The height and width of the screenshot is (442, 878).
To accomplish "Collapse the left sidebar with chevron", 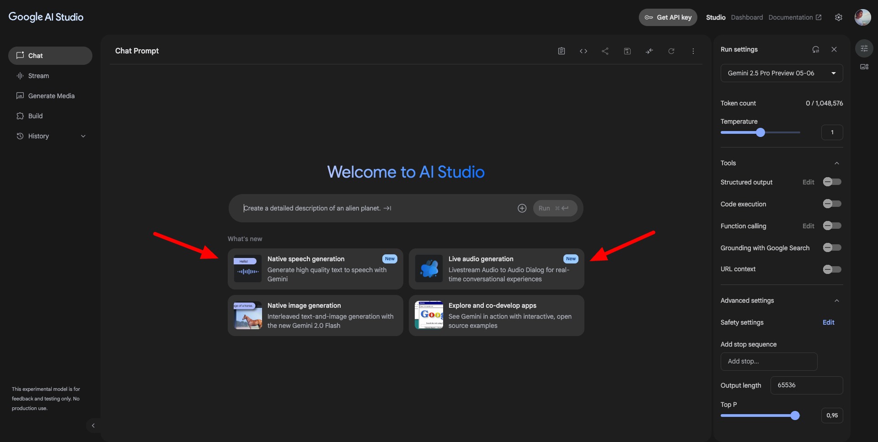I will tap(93, 426).
